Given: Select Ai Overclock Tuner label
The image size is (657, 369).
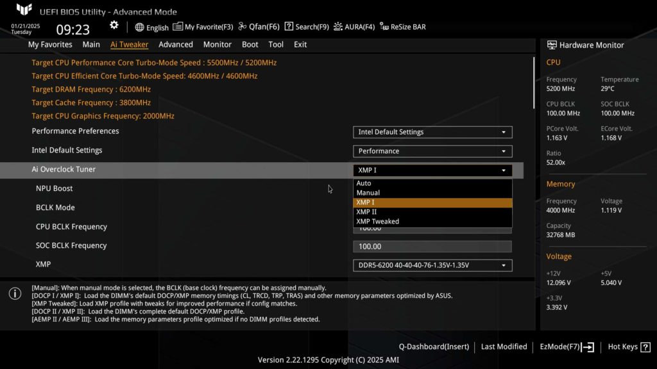Looking at the screenshot, I should click(64, 169).
